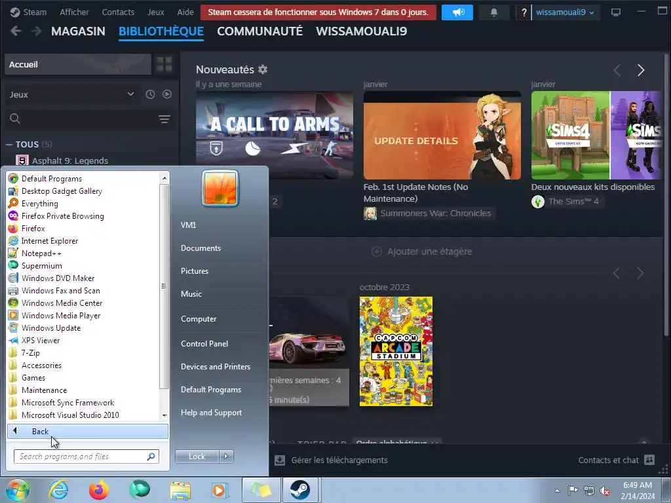671x503 pixels.
Task: Open Windows Media Player entry in Start menu
Action: point(61,315)
